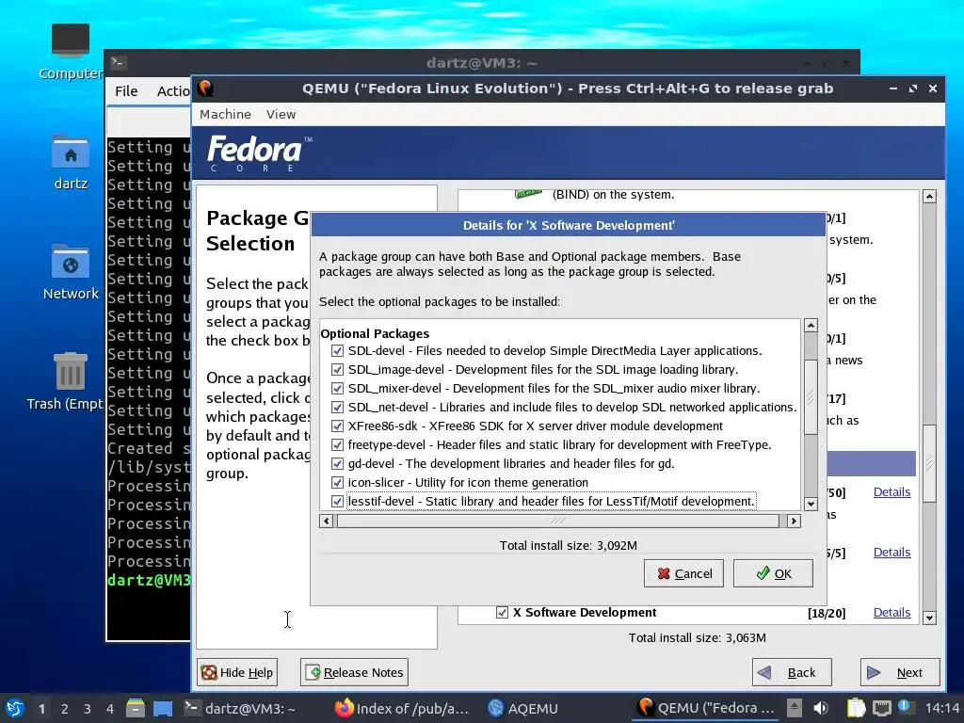Proceed with the Next button
Screen dimensions: 964x723
(x=900, y=672)
